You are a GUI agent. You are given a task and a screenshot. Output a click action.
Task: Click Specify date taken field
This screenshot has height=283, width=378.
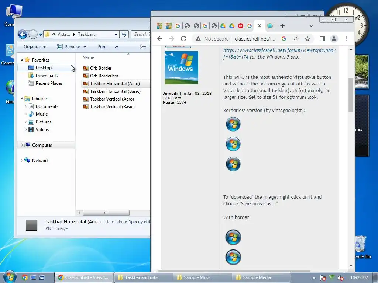[139, 221]
